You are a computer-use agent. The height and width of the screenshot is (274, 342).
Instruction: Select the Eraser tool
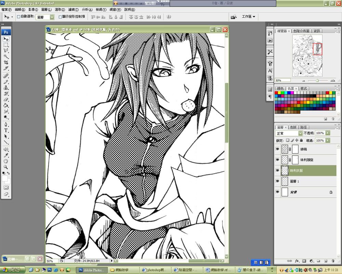(x=6, y=99)
